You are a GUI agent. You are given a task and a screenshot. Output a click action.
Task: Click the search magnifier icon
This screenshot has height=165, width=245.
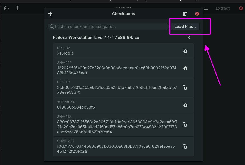52,27
